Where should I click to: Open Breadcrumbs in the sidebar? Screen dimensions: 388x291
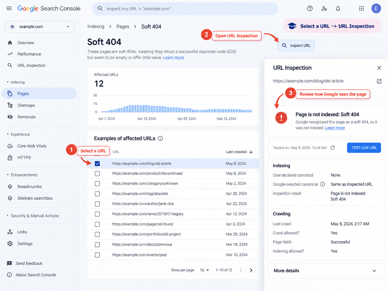[29, 186]
